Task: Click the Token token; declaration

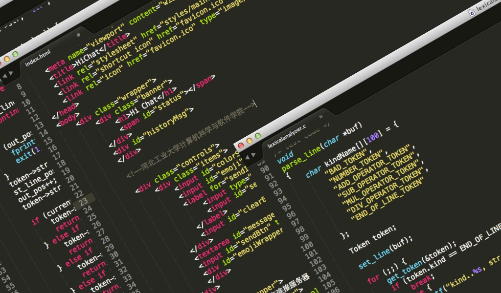Action: point(372,239)
